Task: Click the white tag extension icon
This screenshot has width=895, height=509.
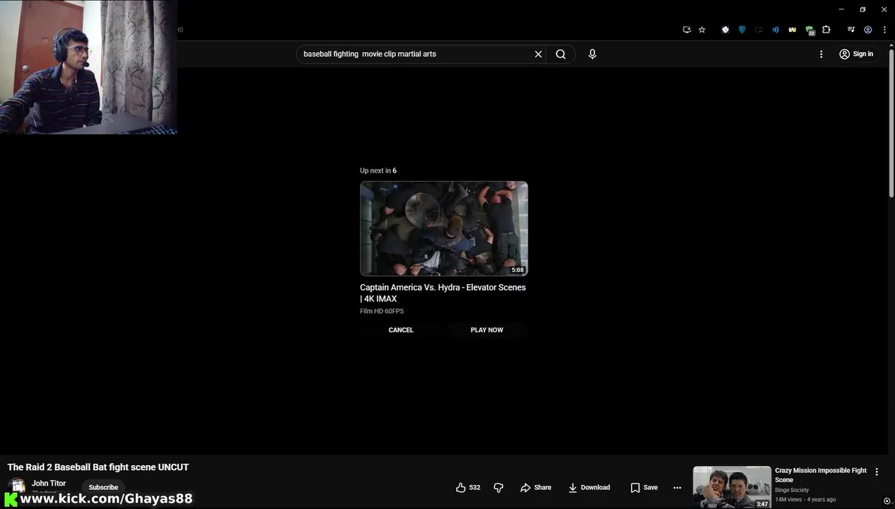Action: (725, 30)
